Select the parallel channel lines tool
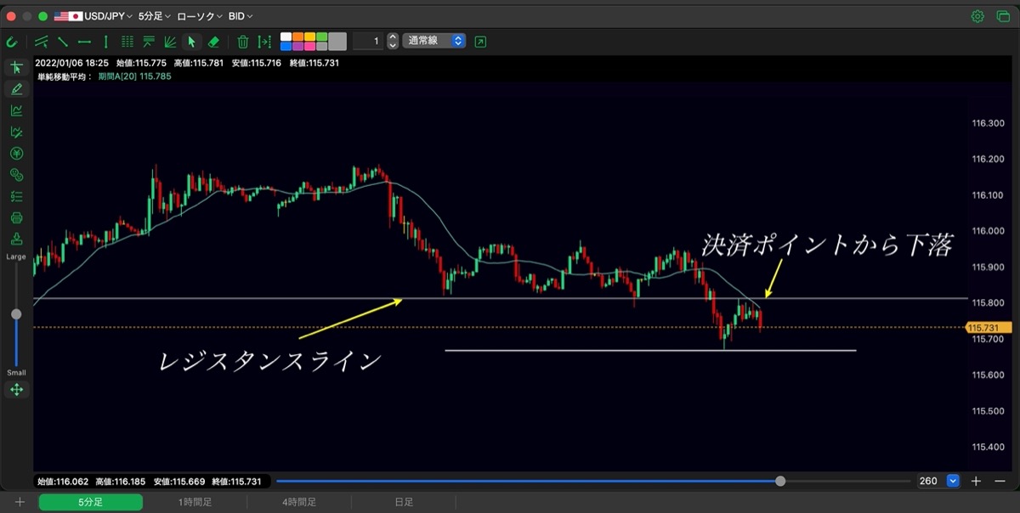 click(41, 41)
